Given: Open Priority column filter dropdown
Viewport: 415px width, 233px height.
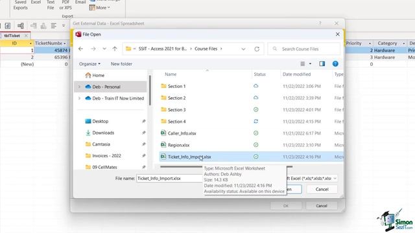Looking at the screenshot, I should tap(370, 43).
